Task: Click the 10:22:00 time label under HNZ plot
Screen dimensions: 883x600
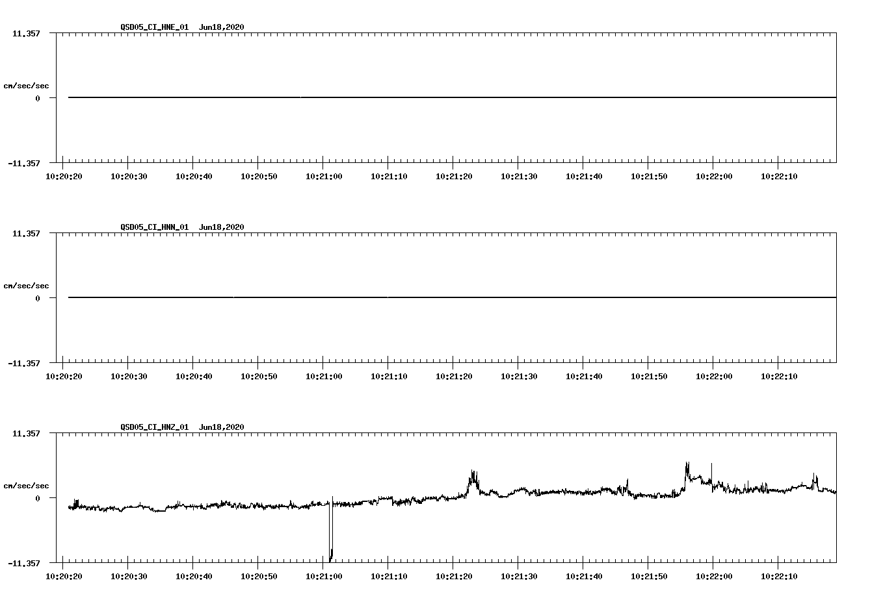Action: click(714, 577)
